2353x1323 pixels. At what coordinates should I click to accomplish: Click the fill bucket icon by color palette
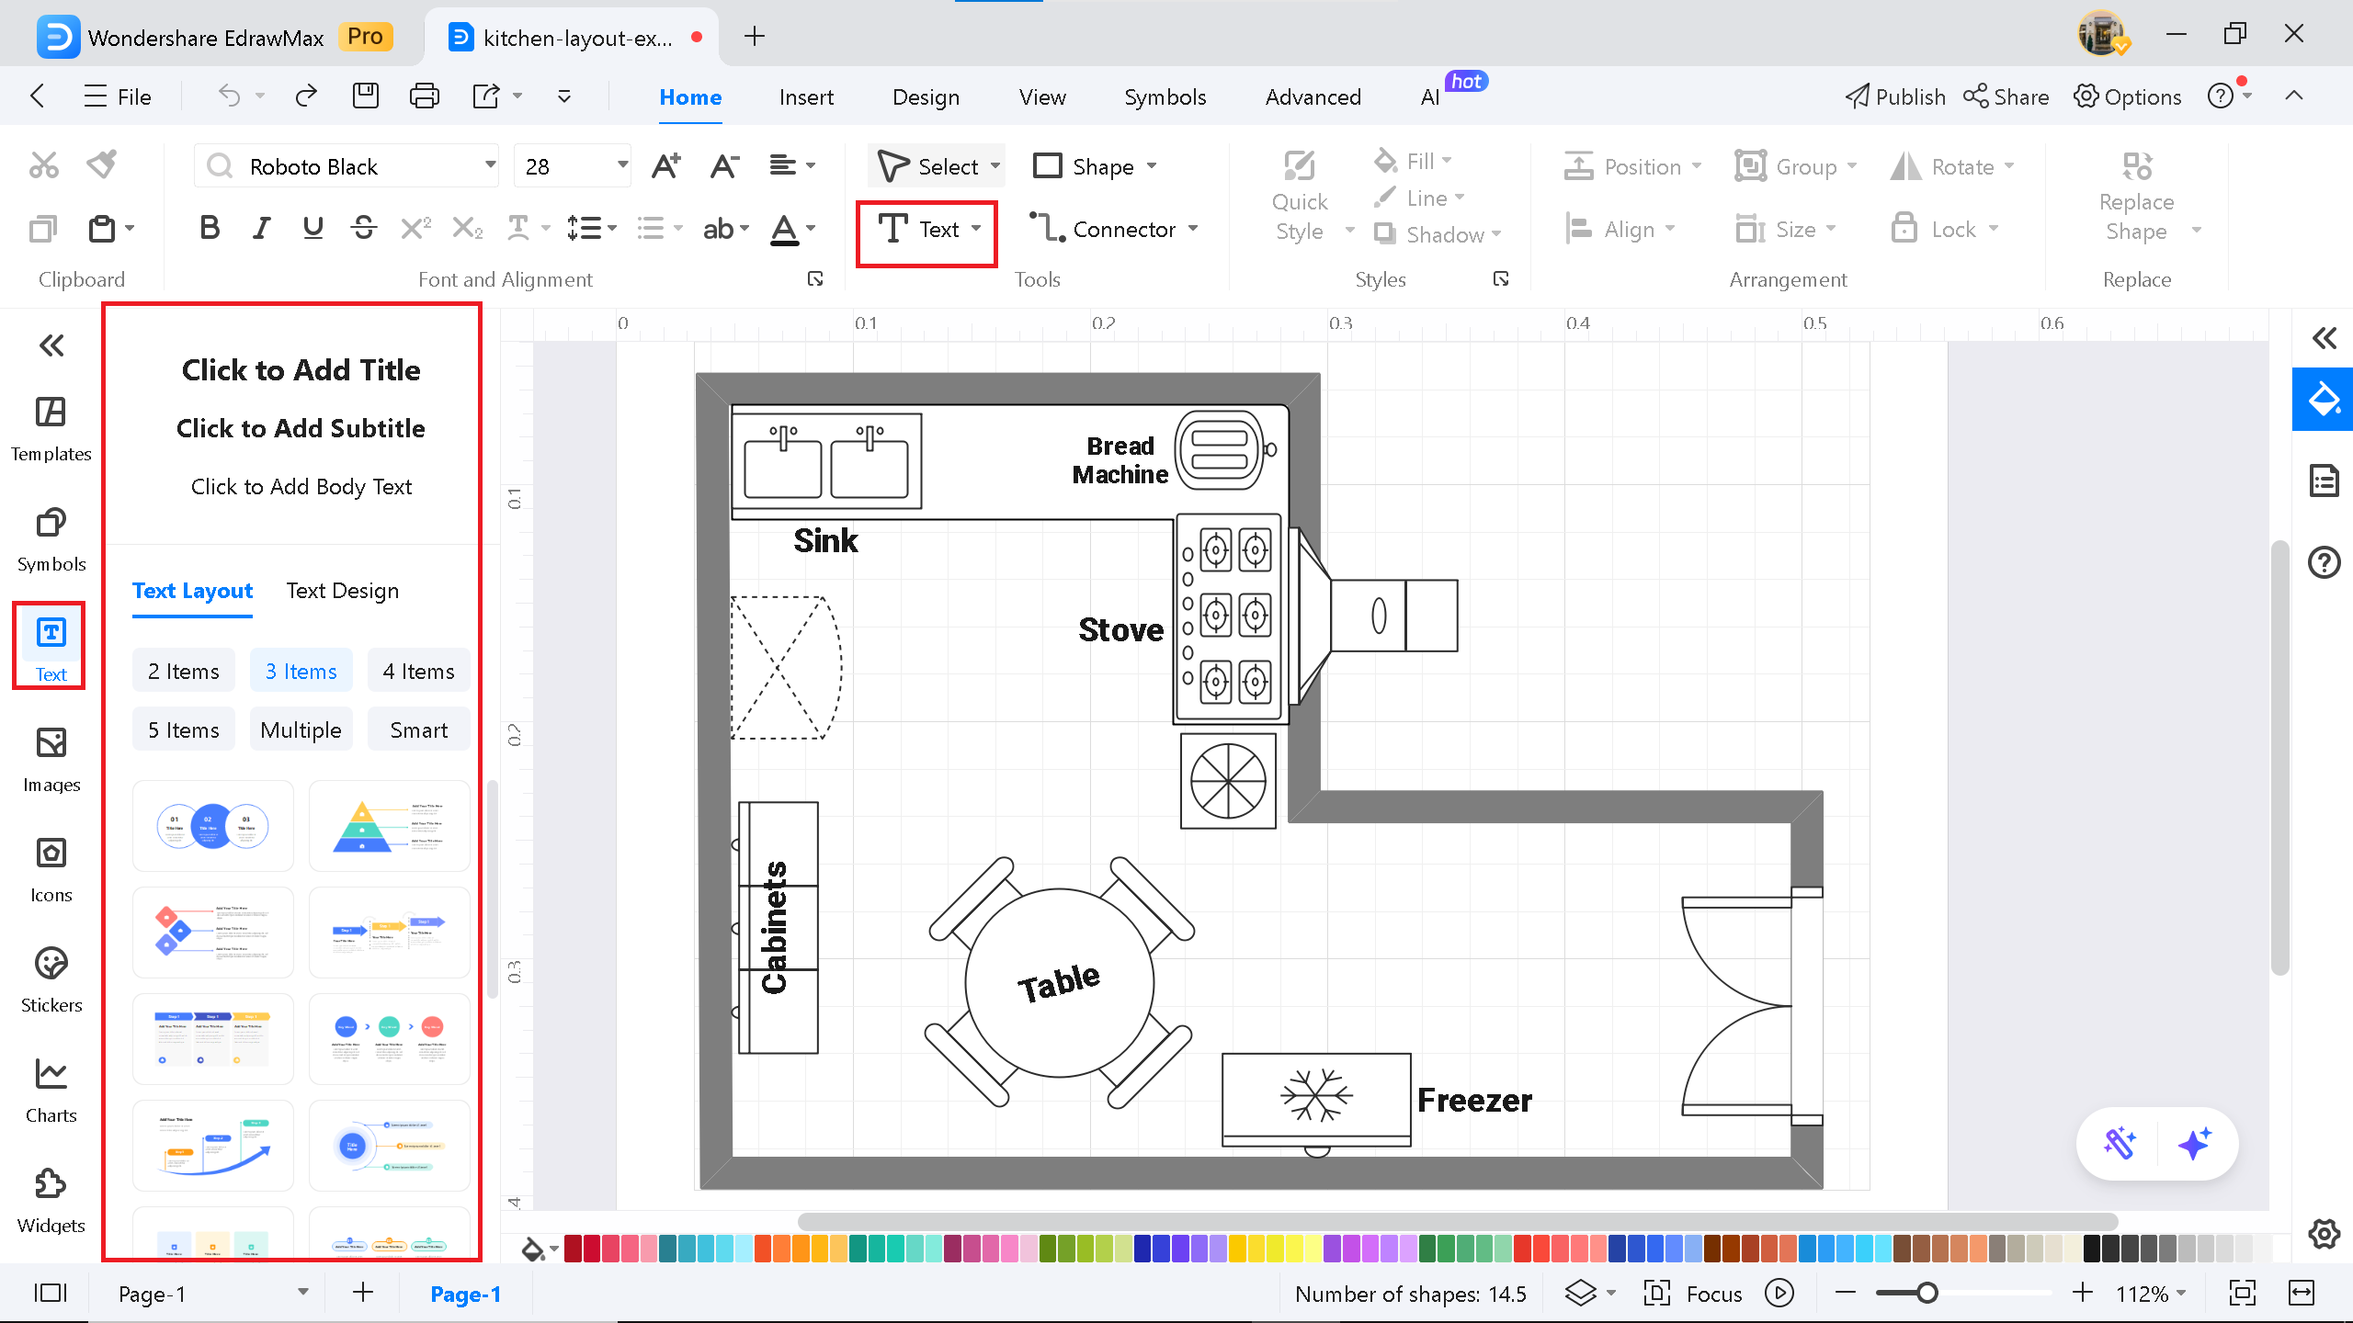pyautogui.click(x=533, y=1249)
